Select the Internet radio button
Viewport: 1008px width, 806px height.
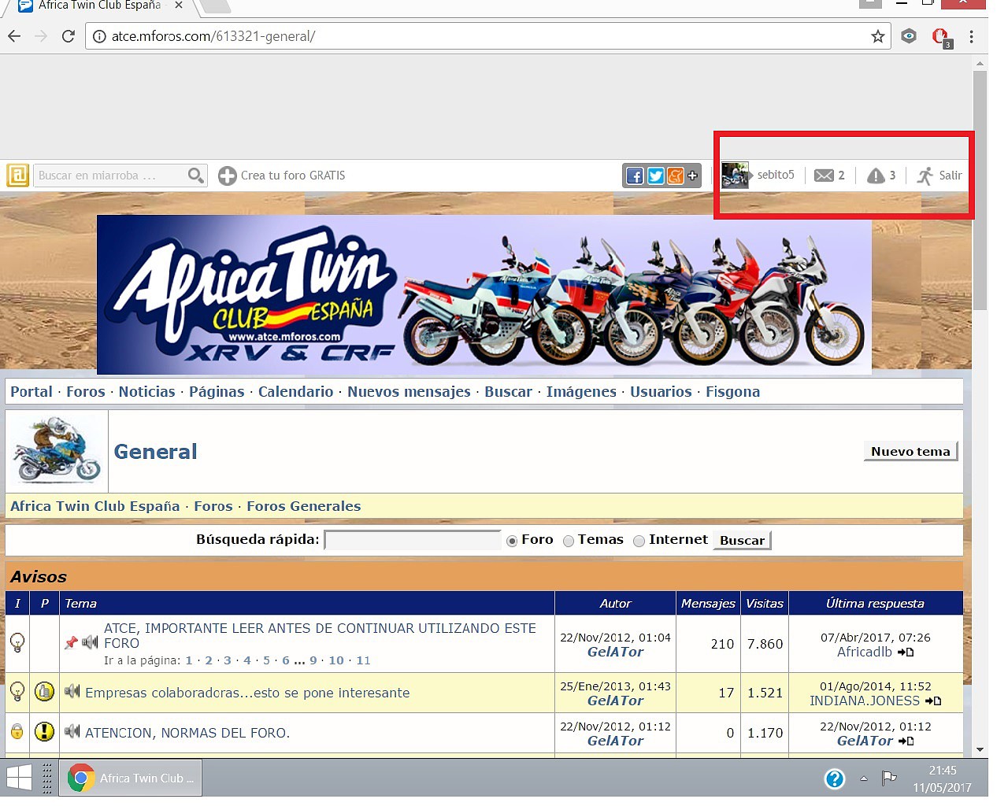pos(639,541)
